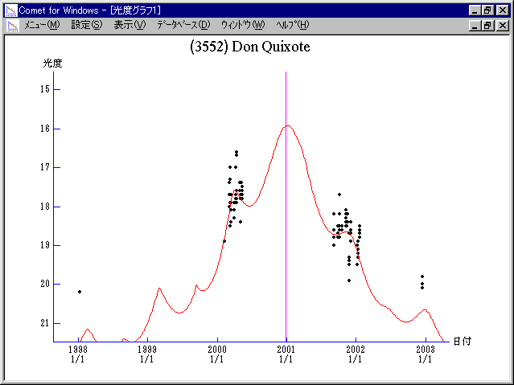514x385 pixels.
Task: Click the Comet for Windows title bar icon
Action: coord(10,10)
